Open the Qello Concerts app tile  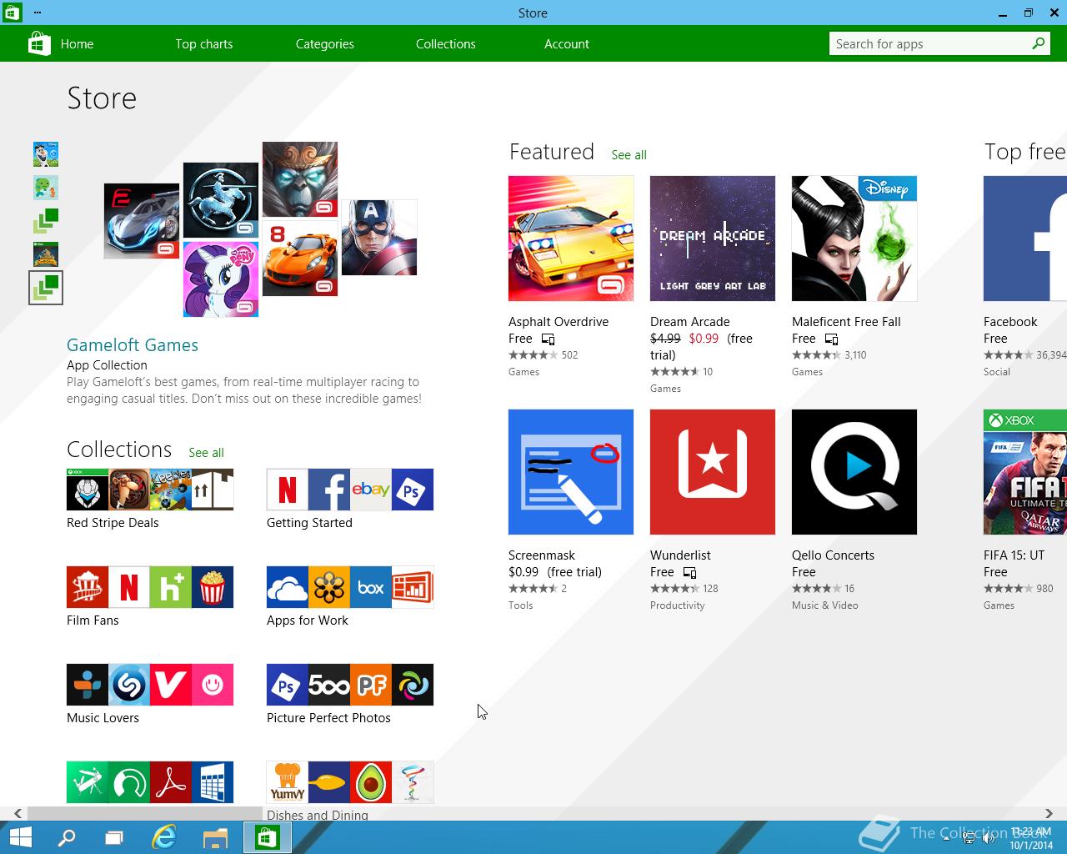click(854, 472)
